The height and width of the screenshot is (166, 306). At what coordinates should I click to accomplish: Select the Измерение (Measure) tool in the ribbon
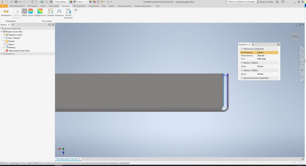pos(6,12)
